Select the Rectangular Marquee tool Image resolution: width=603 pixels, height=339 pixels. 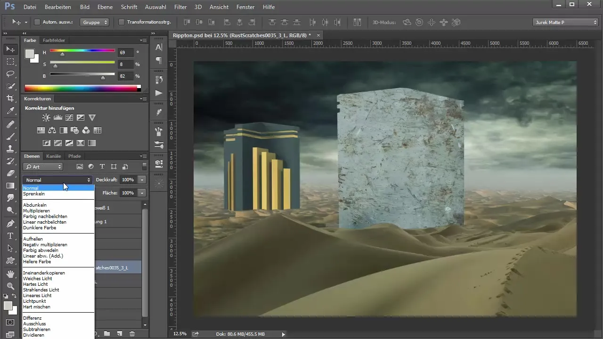(x=10, y=62)
